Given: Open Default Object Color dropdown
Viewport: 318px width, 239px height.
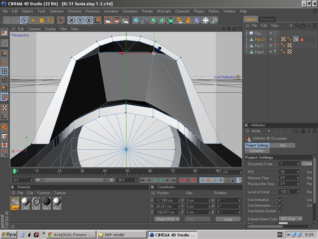Looking at the screenshot, I should [x=291, y=219].
